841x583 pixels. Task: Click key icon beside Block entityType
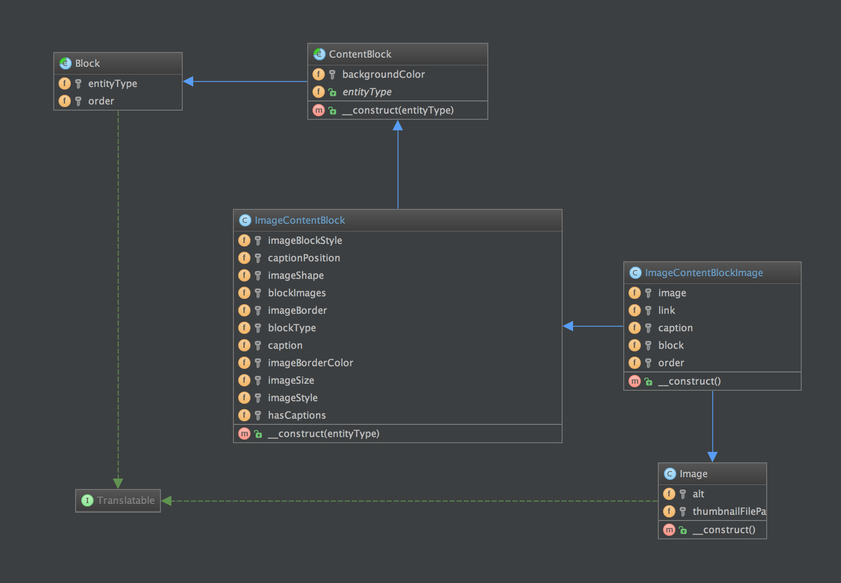[x=78, y=83]
